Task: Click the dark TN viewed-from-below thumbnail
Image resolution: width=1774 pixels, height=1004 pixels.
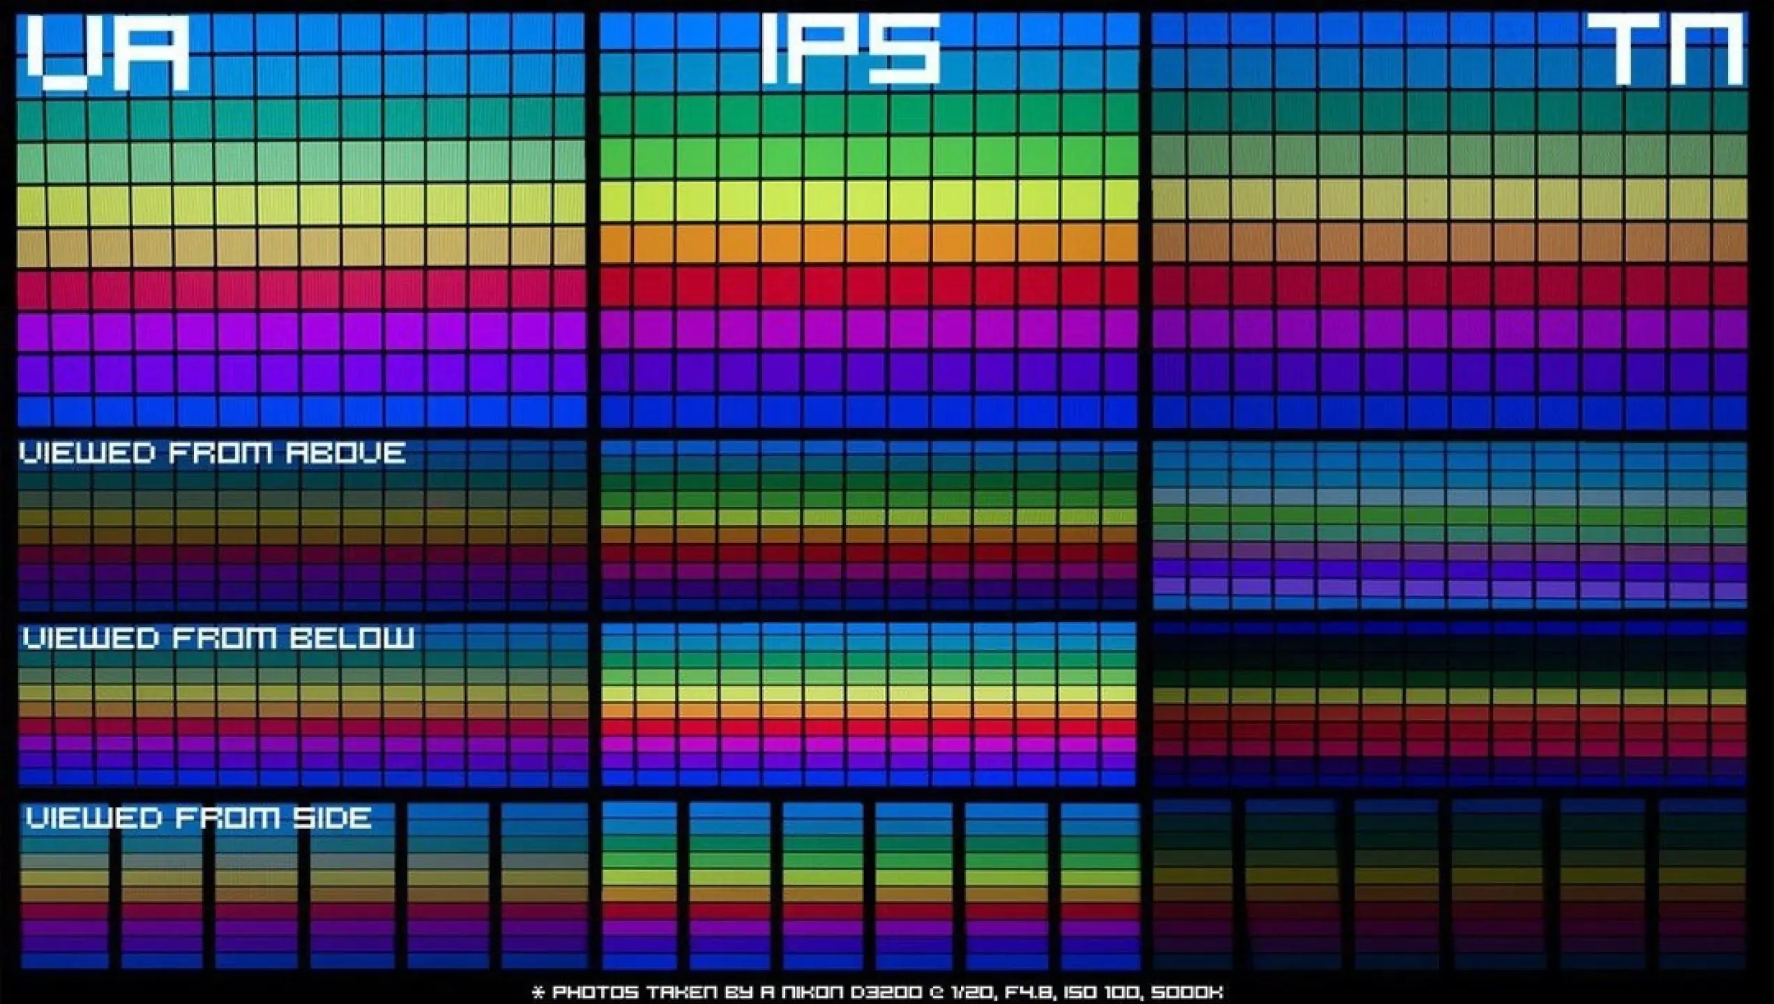Action: [1449, 704]
